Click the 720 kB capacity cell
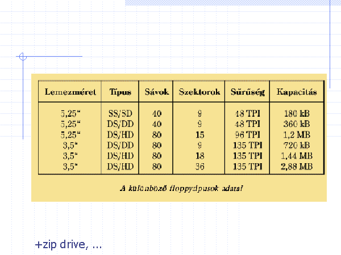The width and height of the screenshot is (341, 255). (297, 145)
